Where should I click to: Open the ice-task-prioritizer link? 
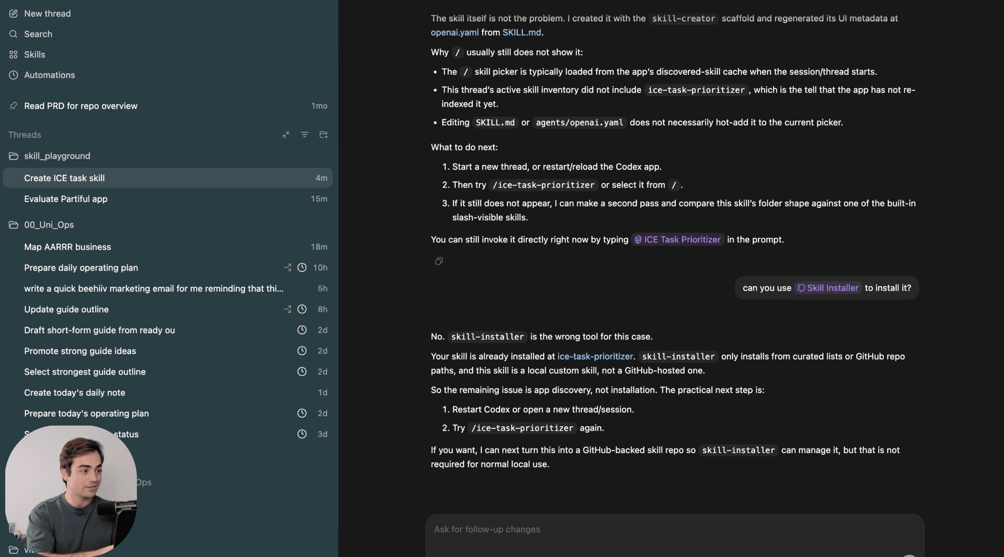tap(595, 356)
